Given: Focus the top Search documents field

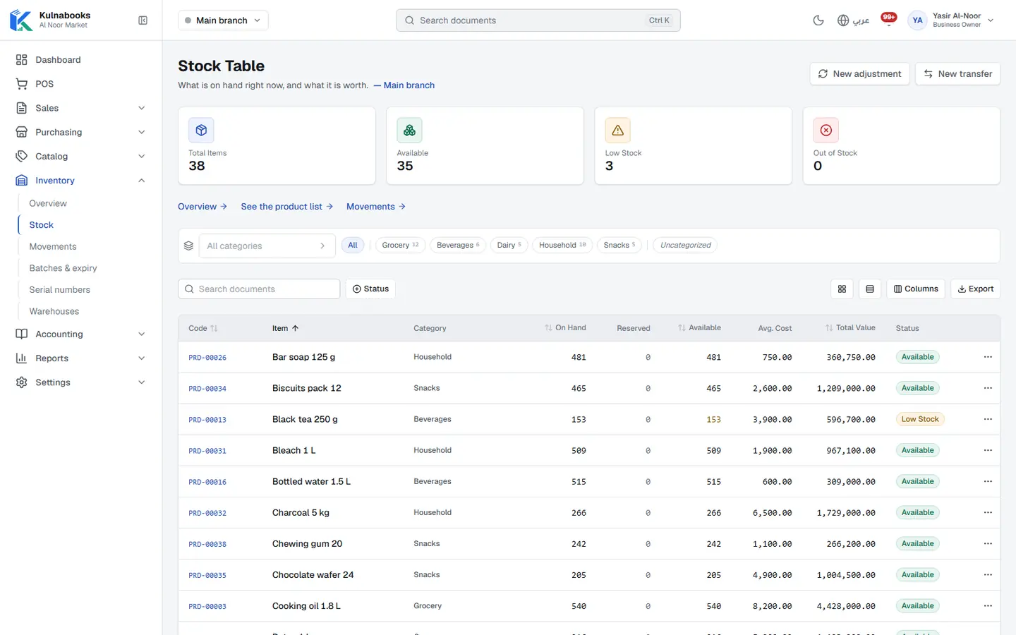Looking at the screenshot, I should coord(538,20).
